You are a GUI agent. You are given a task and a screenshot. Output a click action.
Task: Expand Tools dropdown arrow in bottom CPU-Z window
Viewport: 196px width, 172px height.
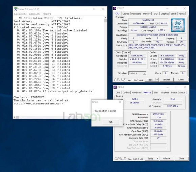click(x=157, y=158)
